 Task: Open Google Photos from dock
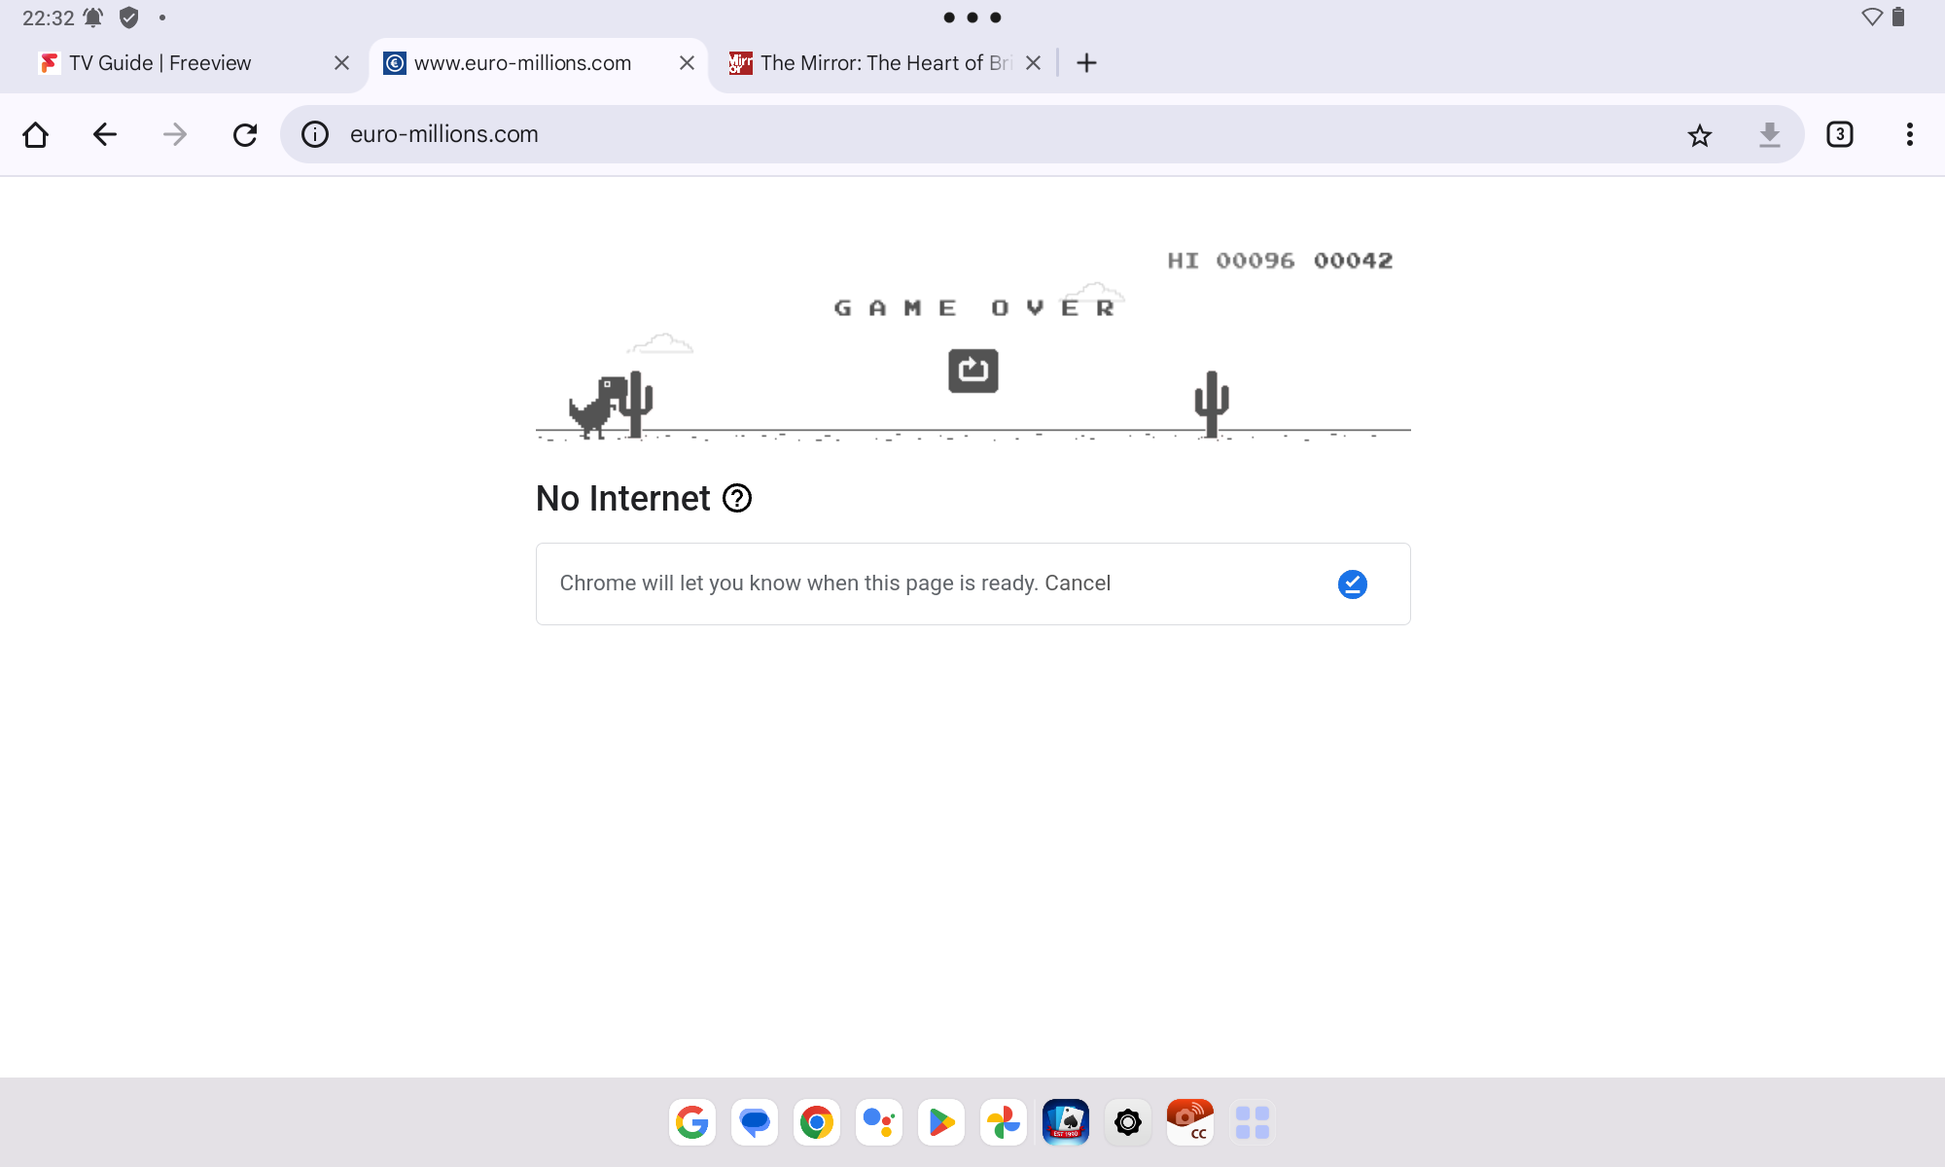pos(1004,1123)
